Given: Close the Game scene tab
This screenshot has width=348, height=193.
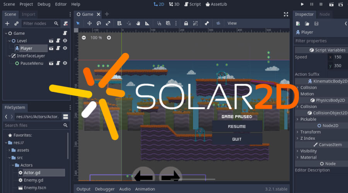Looking at the screenshot, I should [x=99, y=14].
